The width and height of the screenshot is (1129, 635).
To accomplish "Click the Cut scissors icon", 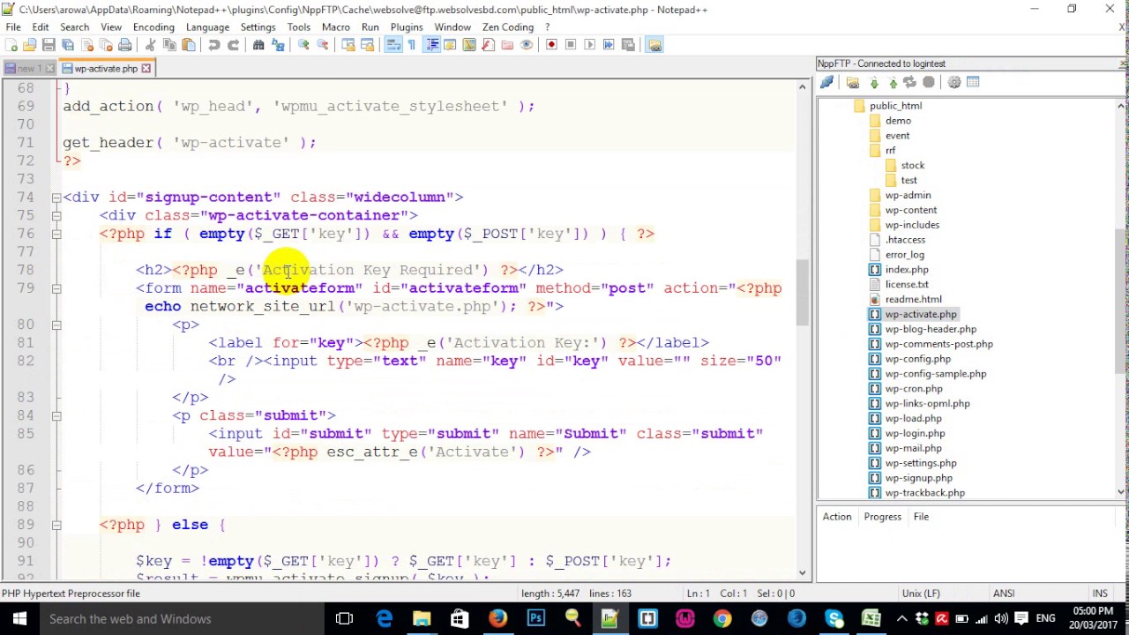I will click(x=150, y=45).
